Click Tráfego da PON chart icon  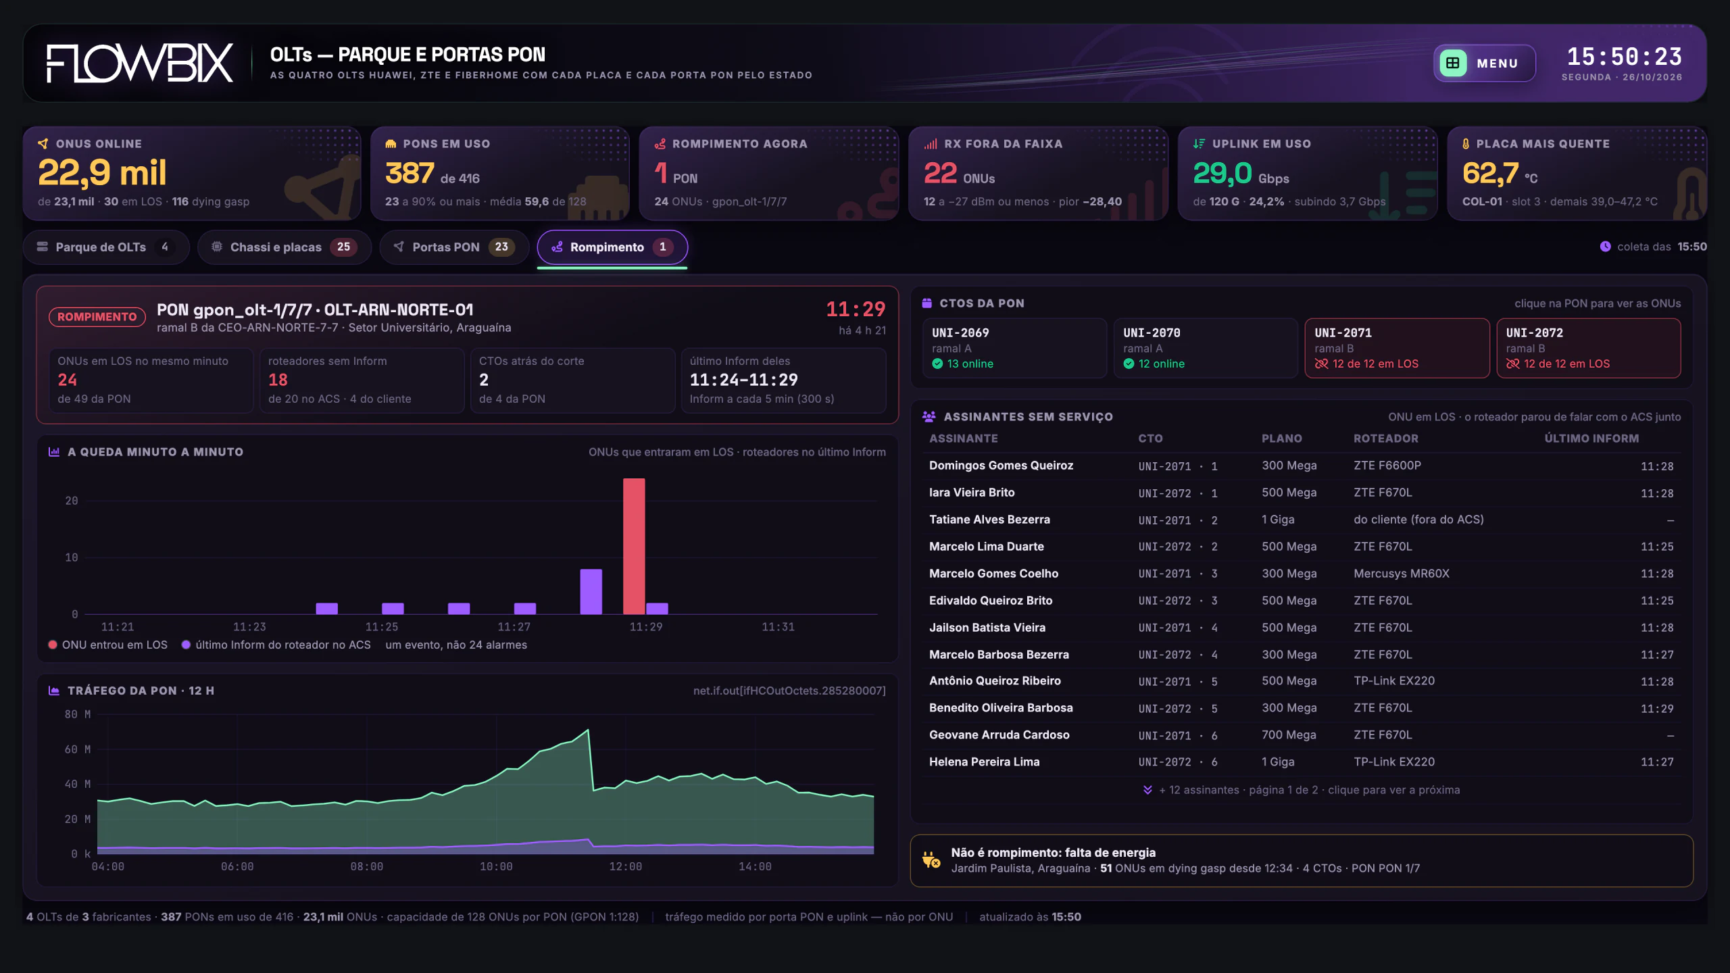coord(54,691)
